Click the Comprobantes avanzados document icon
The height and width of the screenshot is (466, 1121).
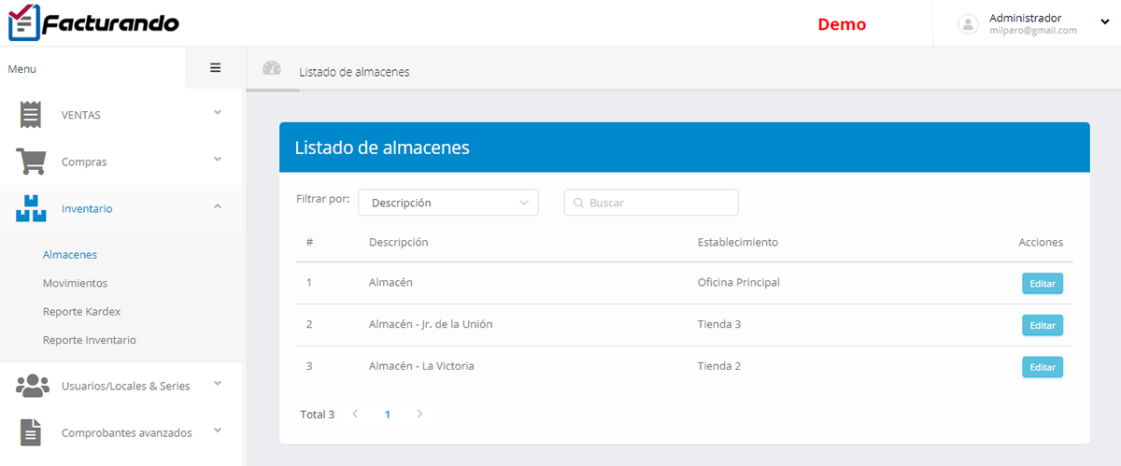click(31, 432)
